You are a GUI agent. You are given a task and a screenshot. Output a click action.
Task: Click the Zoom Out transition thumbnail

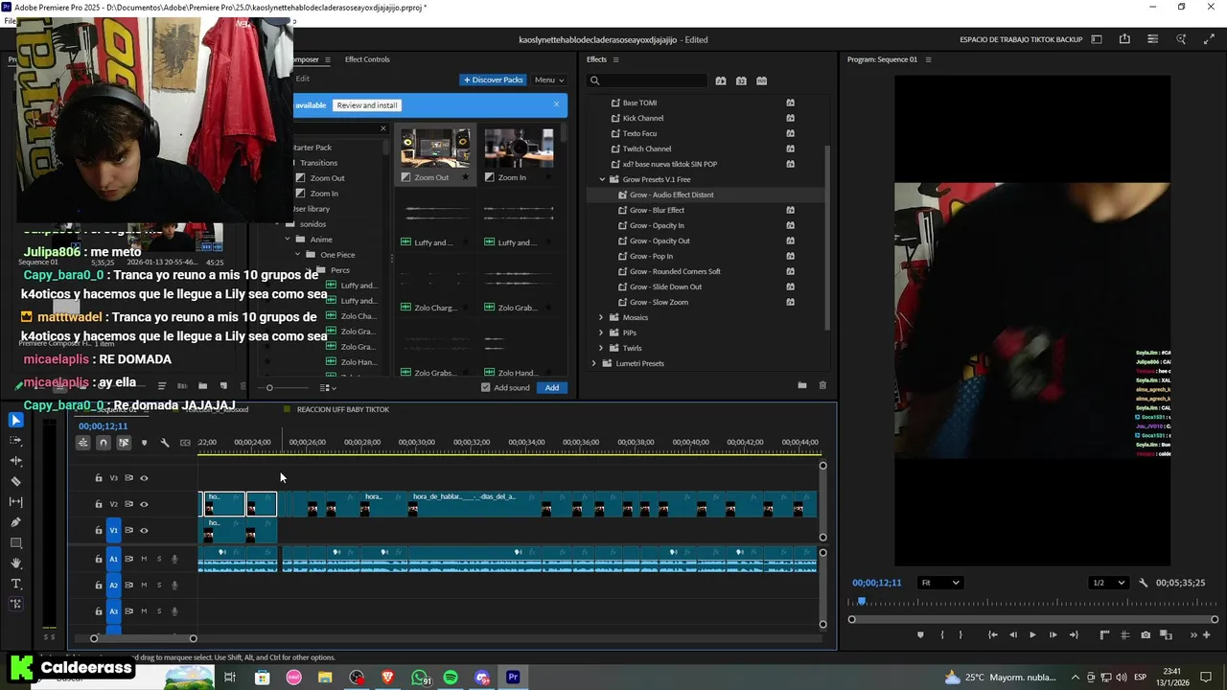pos(435,149)
